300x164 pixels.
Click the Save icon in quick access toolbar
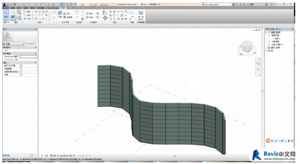[14, 4]
